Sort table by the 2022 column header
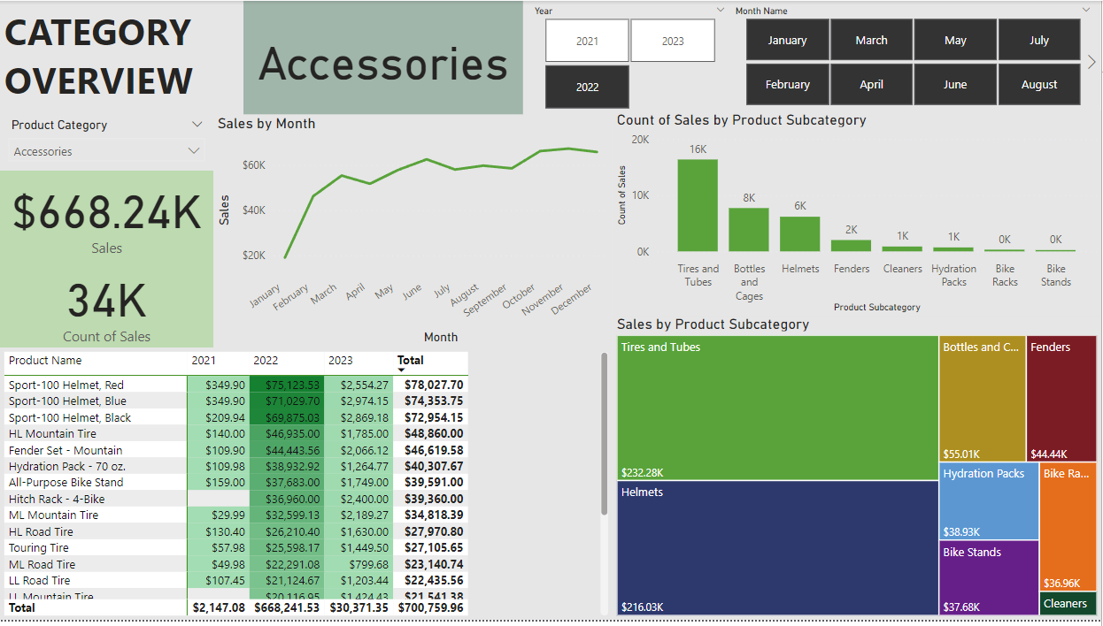 click(266, 361)
